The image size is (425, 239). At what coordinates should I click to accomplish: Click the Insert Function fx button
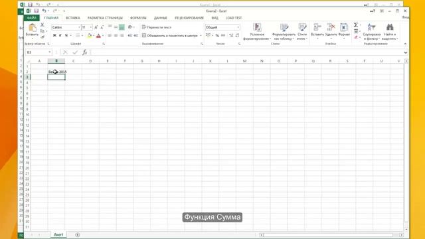(84, 52)
